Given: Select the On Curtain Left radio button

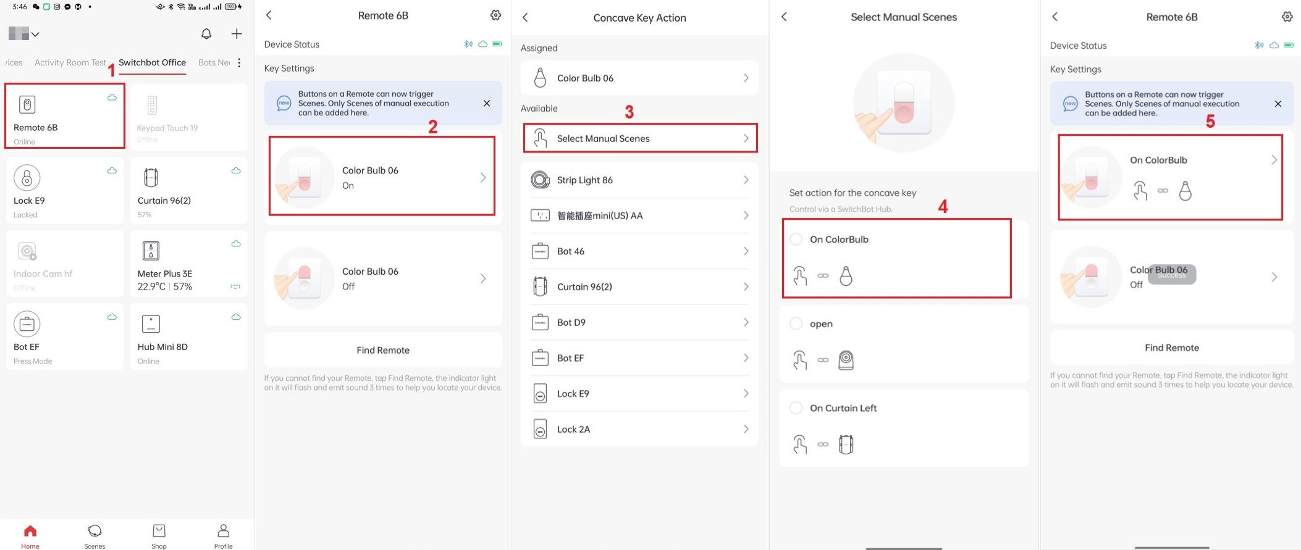Looking at the screenshot, I should 796,408.
